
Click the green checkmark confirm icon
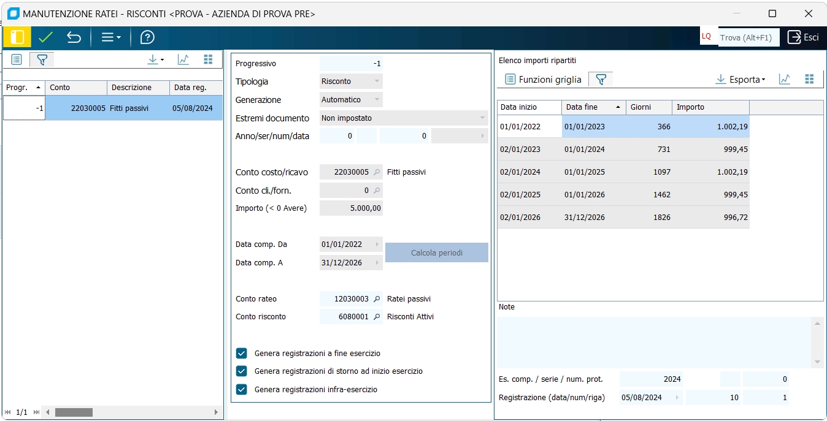tap(45, 37)
